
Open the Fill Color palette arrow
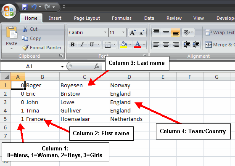point(130,45)
